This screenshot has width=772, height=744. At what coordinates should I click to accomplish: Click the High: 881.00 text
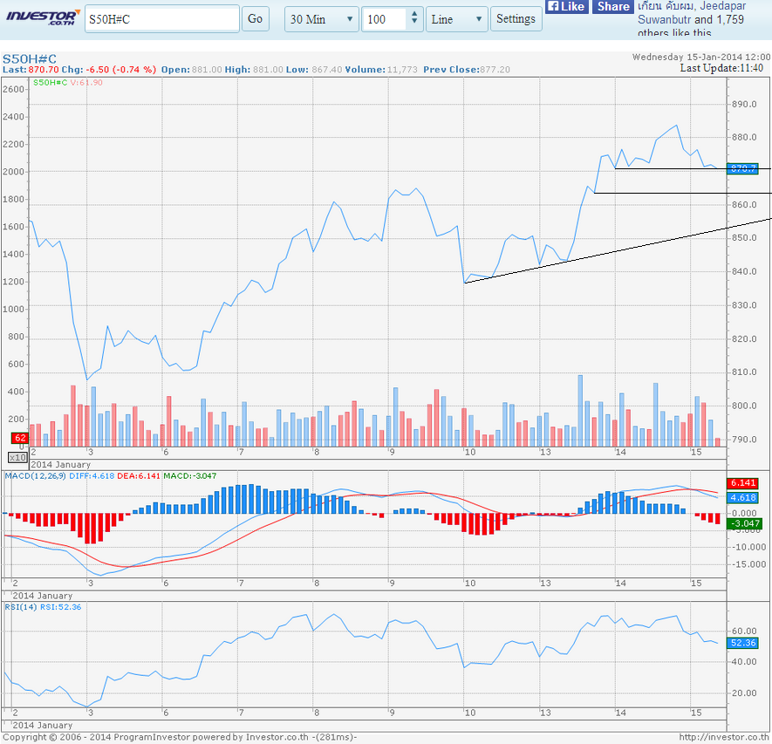[x=254, y=70]
